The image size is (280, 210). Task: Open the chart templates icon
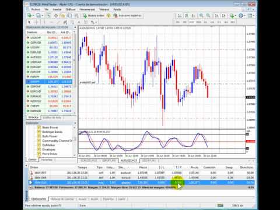coord(250,16)
